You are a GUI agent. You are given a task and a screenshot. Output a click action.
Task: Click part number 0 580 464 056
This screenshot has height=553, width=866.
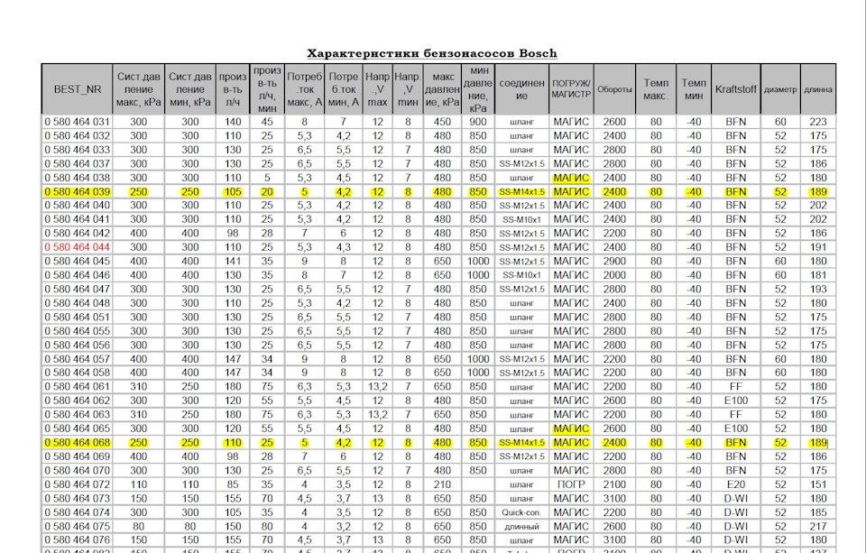click(78, 346)
